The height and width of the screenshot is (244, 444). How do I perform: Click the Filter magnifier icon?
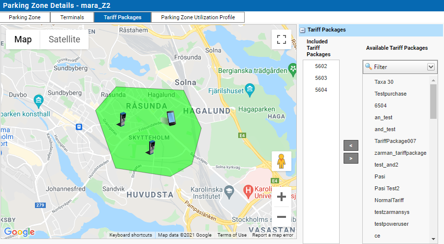point(368,67)
